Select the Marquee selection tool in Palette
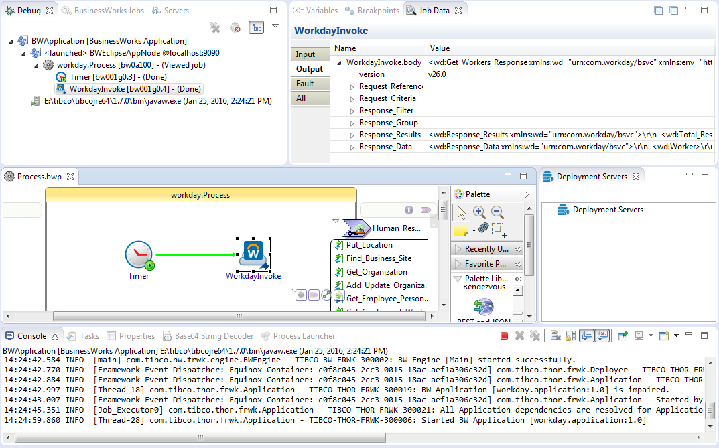This screenshot has height=448, width=719. tap(498, 229)
